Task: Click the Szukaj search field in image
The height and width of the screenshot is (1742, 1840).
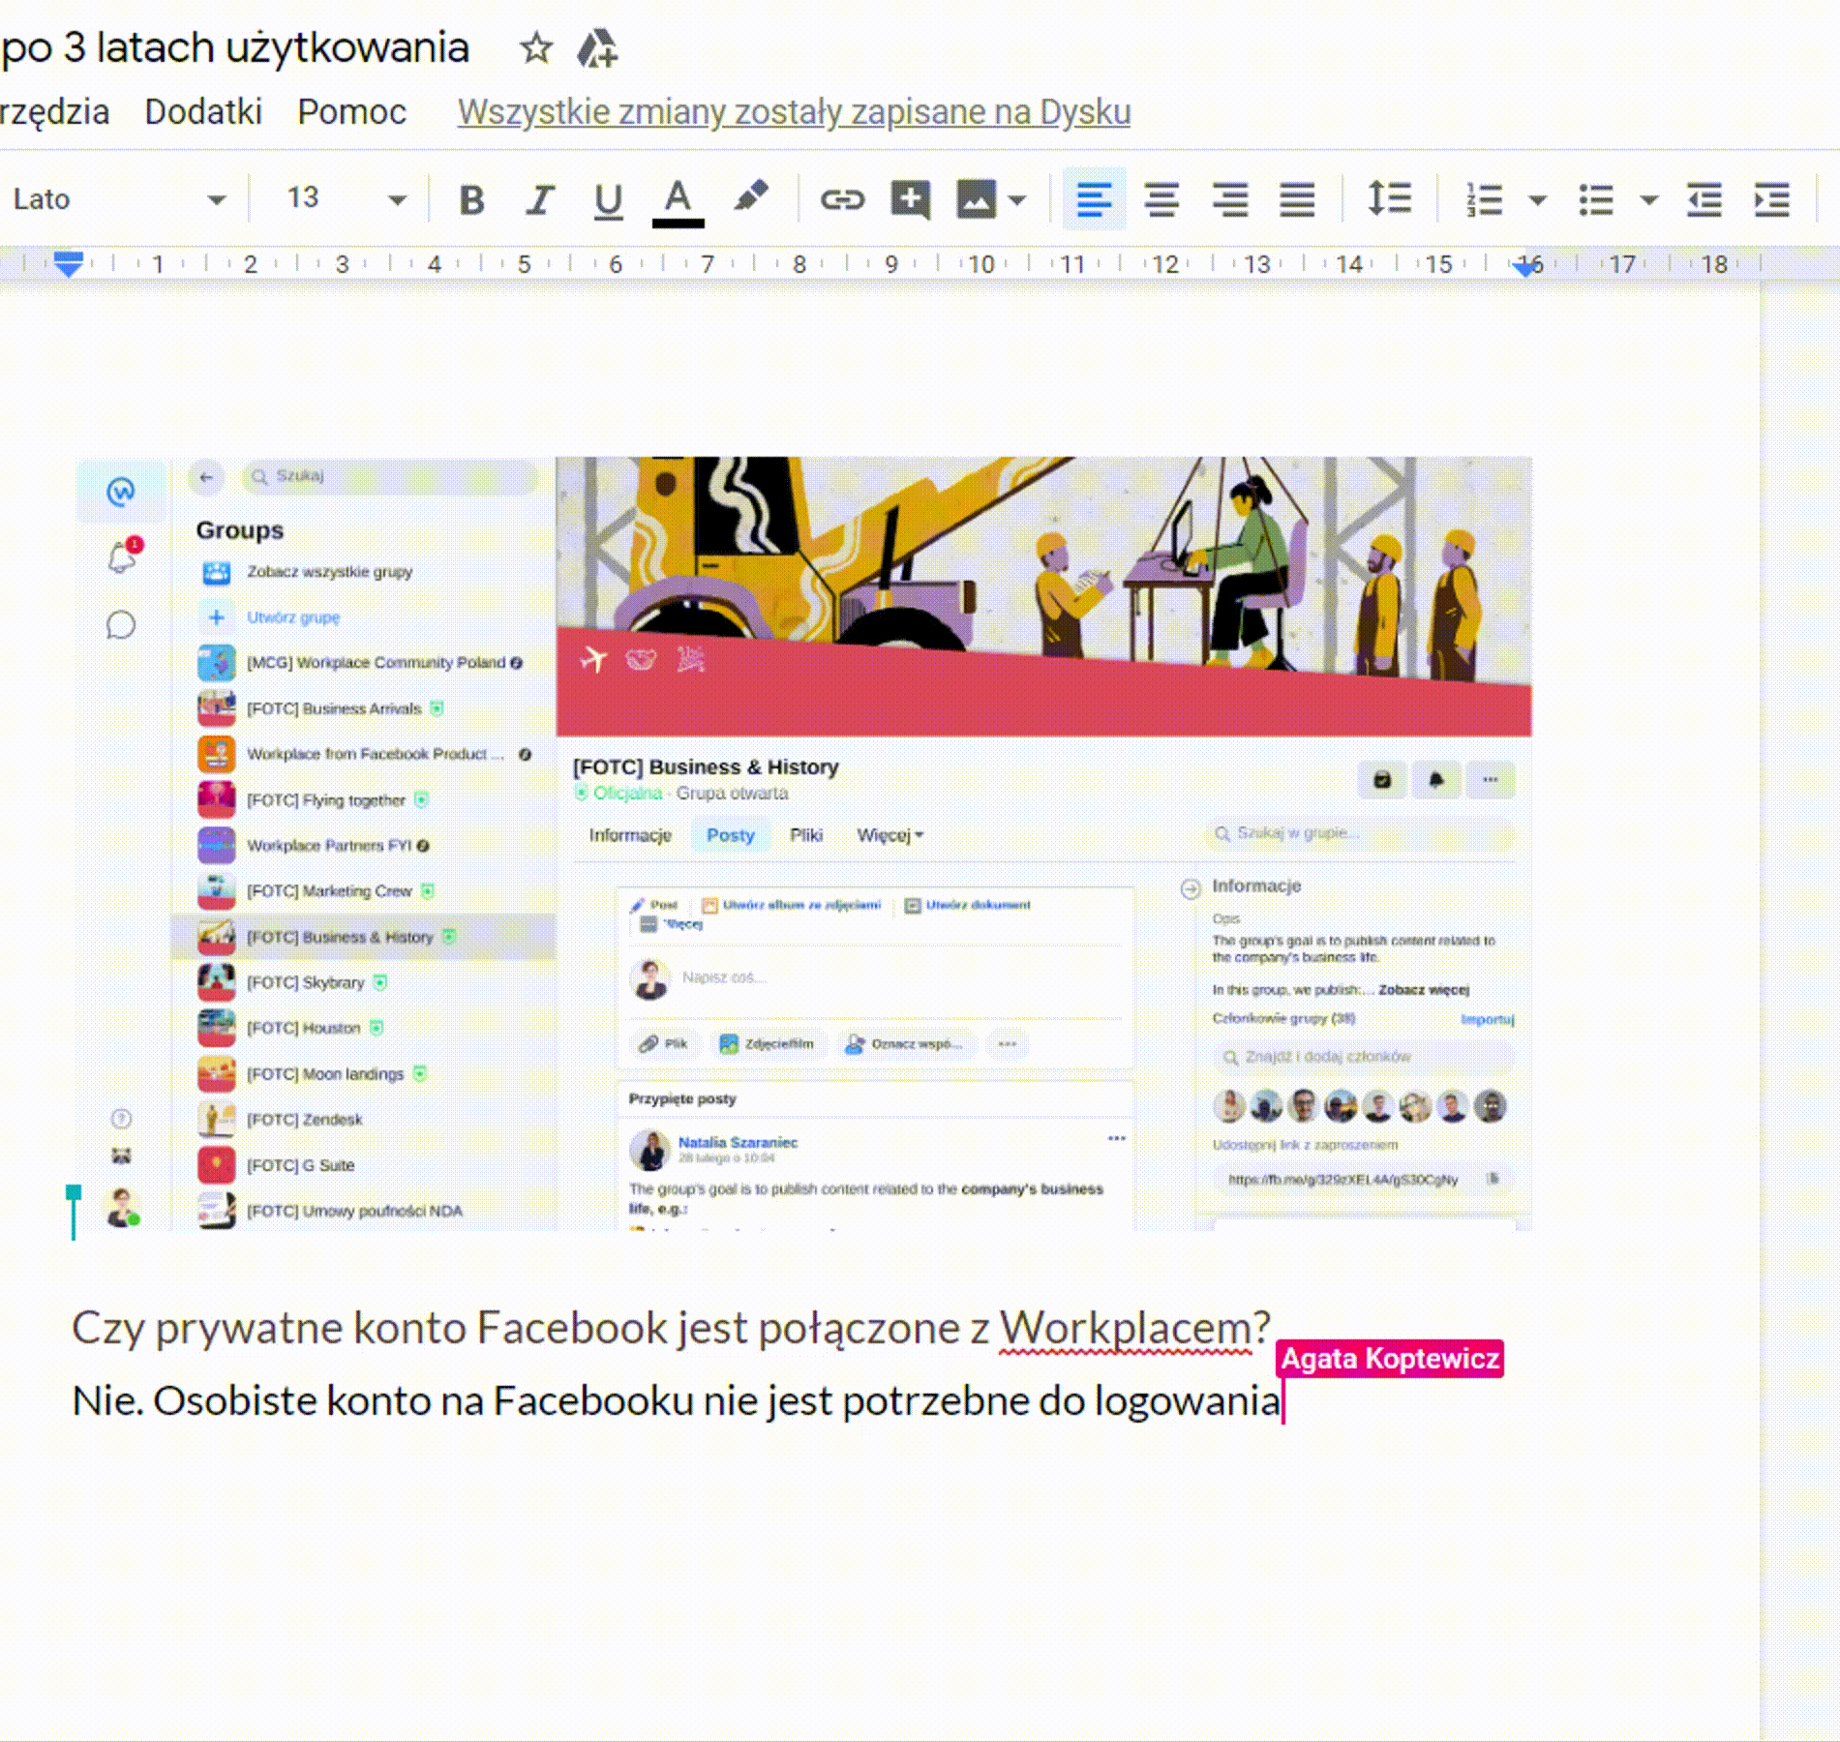Action: [x=389, y=476]
